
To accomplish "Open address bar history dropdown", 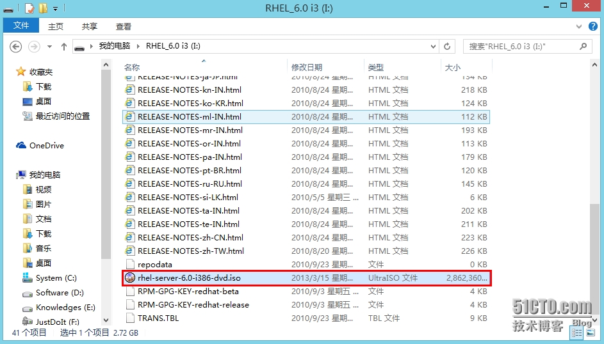I will tap(434, 47).
